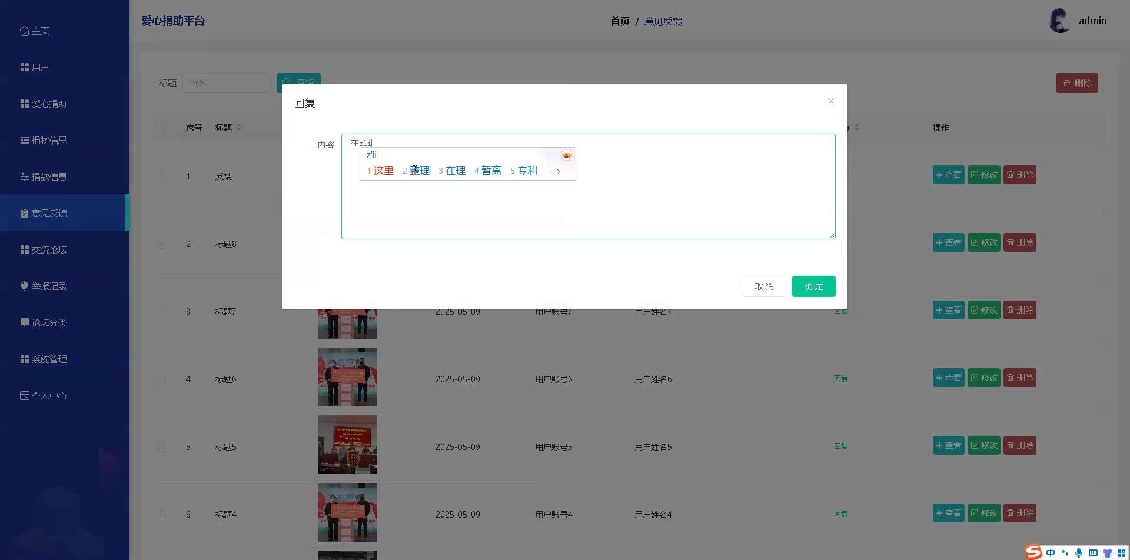Screen dimensions: 1130x560
Task: Close the 回复 dialog with the X icon
Action: [830, 102]
